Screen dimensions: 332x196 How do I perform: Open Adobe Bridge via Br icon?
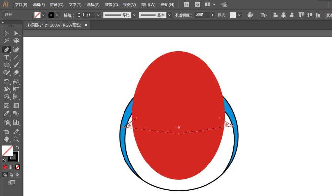[x=186, y=5]
